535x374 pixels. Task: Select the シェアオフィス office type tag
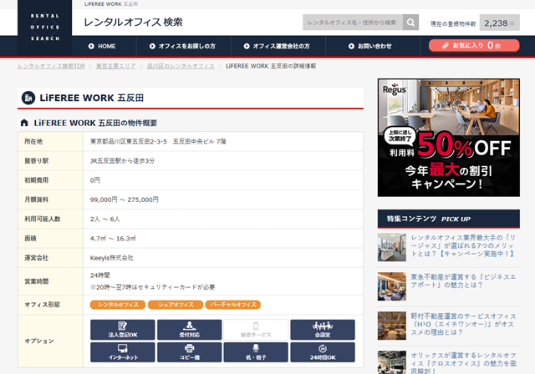(174, 305)
